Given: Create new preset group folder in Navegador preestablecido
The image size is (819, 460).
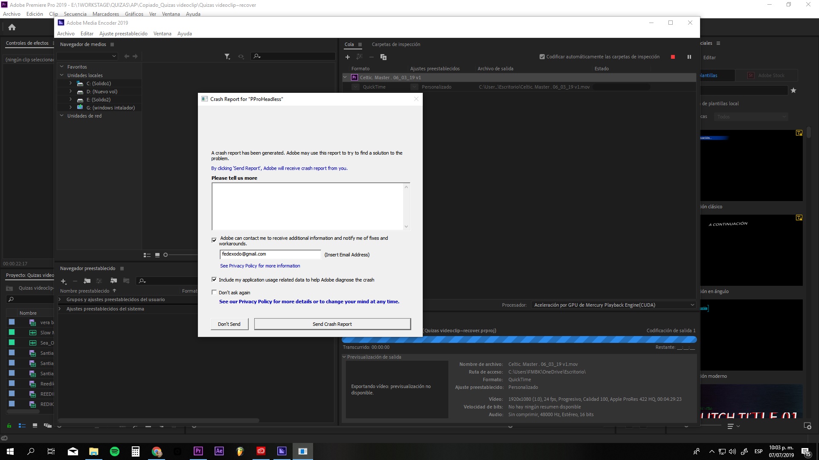Looking at the screenshot, I should pos(87,281).
